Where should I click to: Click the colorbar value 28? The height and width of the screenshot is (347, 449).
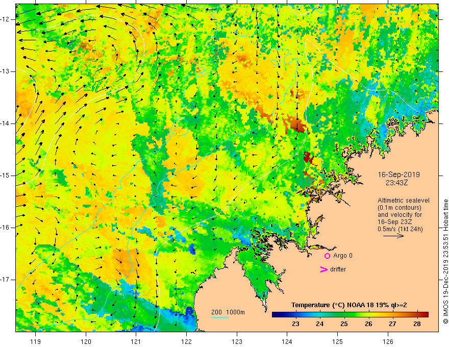coord(417,324)
